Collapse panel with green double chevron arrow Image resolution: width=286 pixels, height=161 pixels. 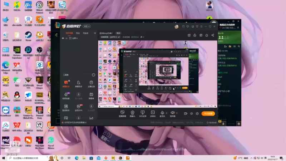[56, 35]
